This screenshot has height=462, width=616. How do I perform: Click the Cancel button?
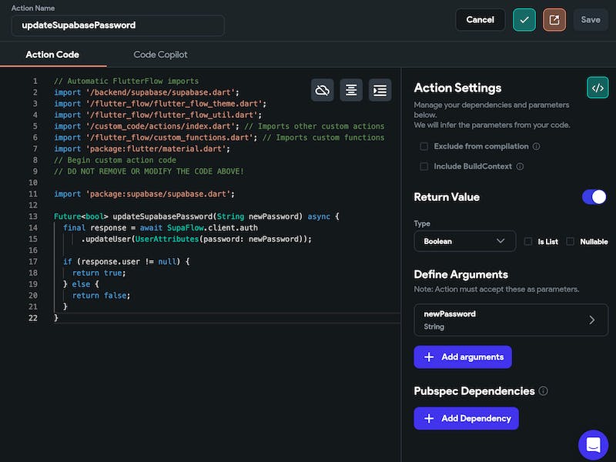click(480, 20)
